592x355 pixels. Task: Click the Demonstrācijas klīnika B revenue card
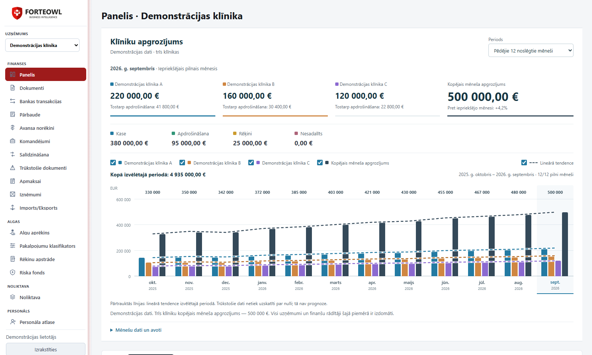[x=275, y=98]
